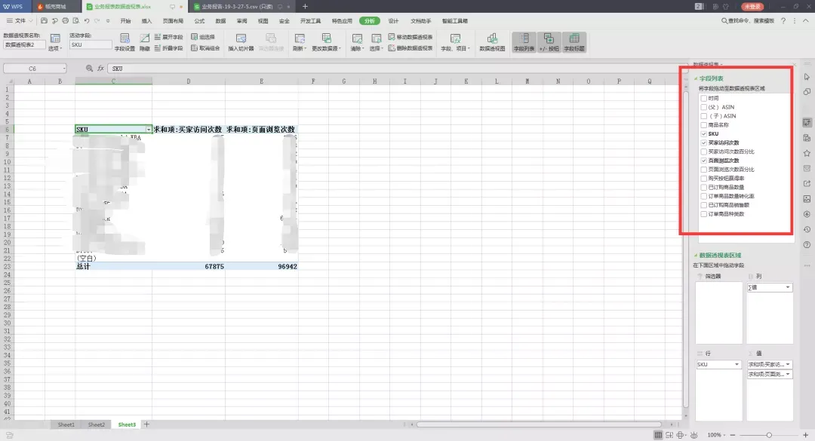Click the red 未登录 login button
The height and width of the screenshot is (441, 815).
pos(752,6)
